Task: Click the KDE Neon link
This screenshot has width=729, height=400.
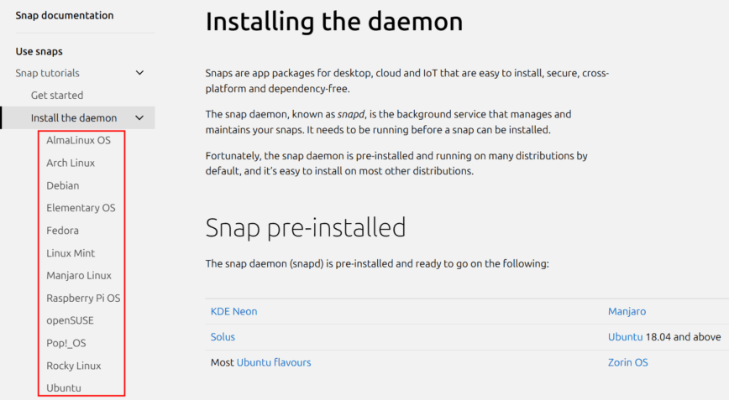Action: tap(233, 311)
